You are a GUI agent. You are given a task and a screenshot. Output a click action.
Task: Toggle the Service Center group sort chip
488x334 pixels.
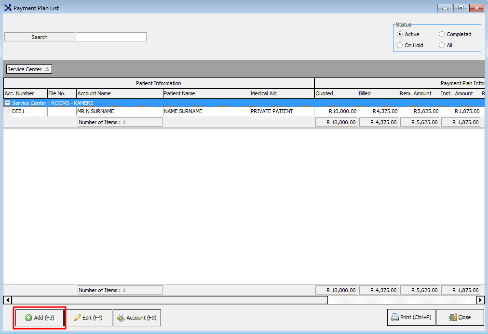29,69
